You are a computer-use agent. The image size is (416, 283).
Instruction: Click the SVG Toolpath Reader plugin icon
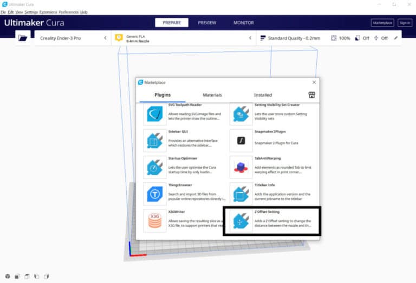tap(155, 114)
